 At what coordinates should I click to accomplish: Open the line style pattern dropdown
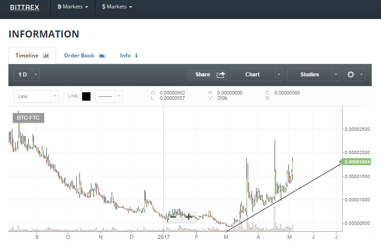point(109,96)
